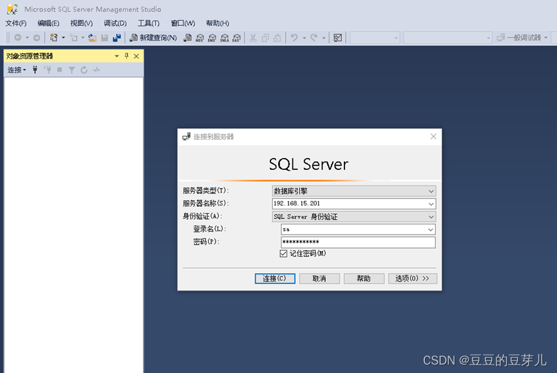Click the paste icon in toolbar

pyautogui.click(x=277, y=37)
